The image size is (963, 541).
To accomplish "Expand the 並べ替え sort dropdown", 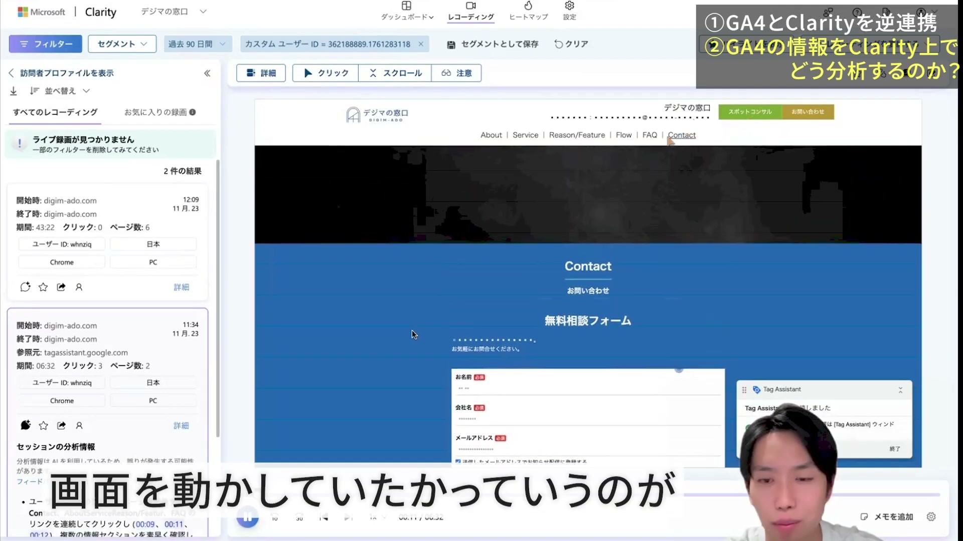I will 60,91.
